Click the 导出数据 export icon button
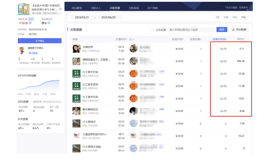Image resolution: width=274 pixels, height=160 pixels. pos(234,30)
